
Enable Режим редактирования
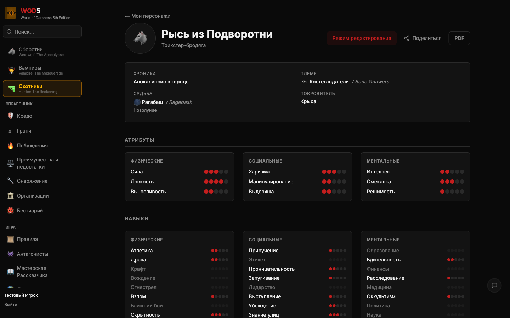point(362,38)
